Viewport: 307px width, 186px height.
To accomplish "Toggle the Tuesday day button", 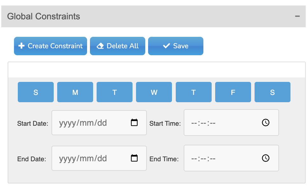I will coord(114,92).
